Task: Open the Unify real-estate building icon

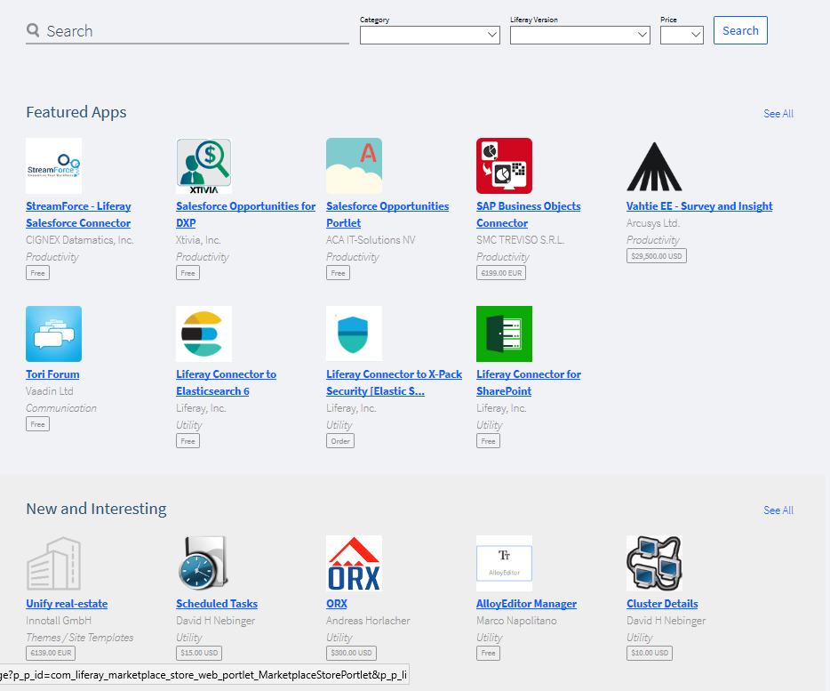Action: click(x=53, y=563)
